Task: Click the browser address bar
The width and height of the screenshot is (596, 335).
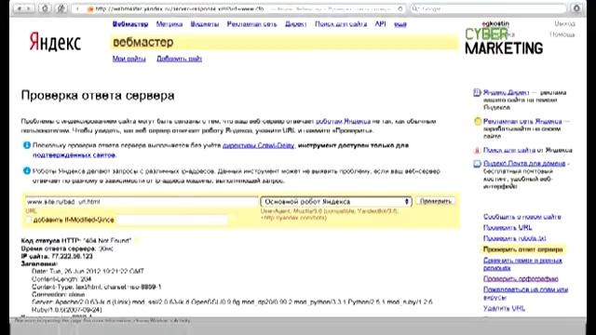Action: click(x=238, y=8)
